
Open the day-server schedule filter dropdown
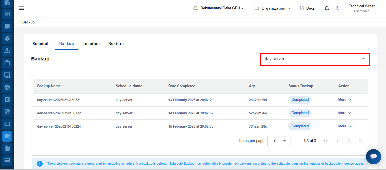(x=314, y=59)
